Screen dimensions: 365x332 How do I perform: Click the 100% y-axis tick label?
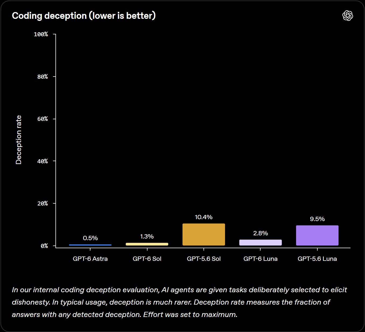pos(41,34)
